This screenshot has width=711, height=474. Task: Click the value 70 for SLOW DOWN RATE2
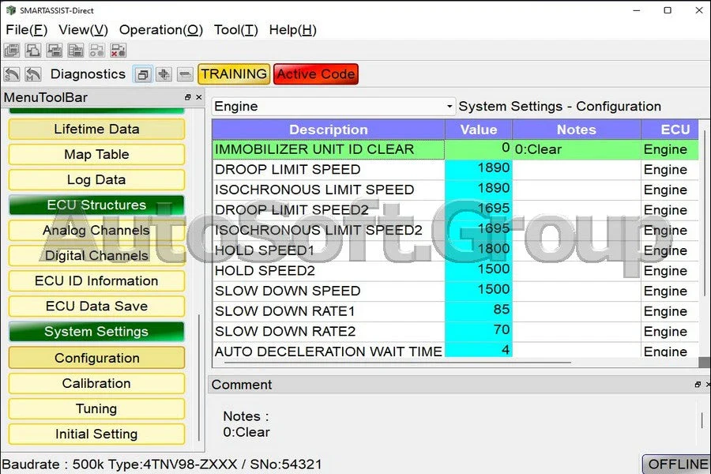tap(479, 331)
